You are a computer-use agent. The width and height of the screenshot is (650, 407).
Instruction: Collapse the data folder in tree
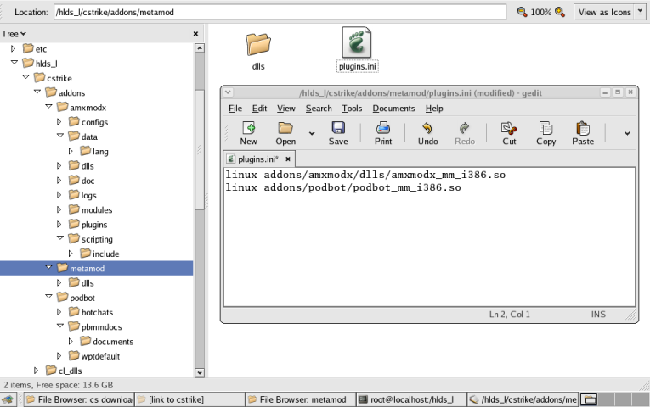[60, 136]
